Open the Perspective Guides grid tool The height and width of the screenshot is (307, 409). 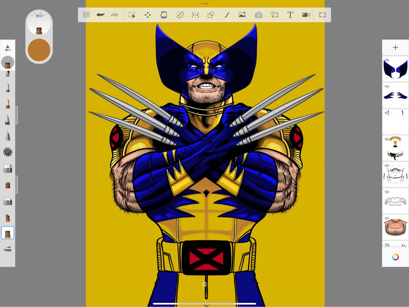(x=258, y=15)
